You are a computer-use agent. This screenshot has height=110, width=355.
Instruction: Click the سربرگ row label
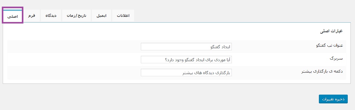coord(336,59)
